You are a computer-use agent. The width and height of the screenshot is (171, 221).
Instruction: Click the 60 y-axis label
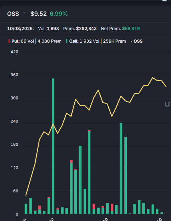[16, 191]
